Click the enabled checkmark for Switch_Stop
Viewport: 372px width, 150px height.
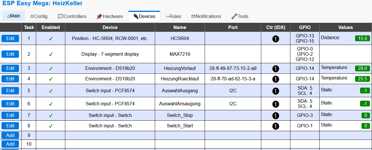(50, 115)
